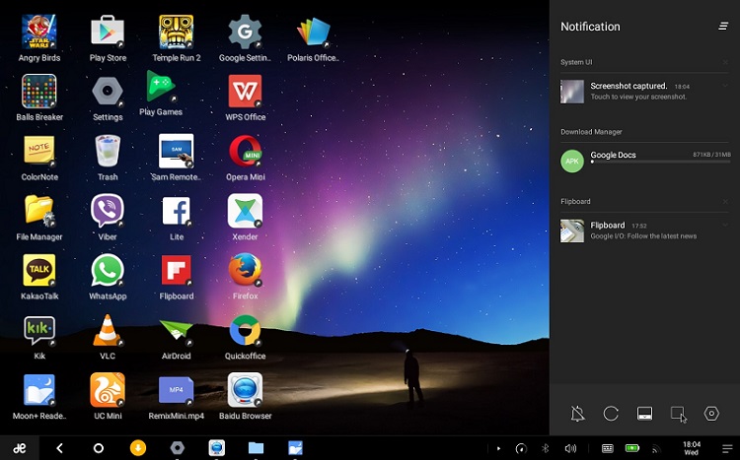Screen dimensions: 740x460
Task: Open the UC Mini browser
Action: pyautogui.click(x=108, y=390)
